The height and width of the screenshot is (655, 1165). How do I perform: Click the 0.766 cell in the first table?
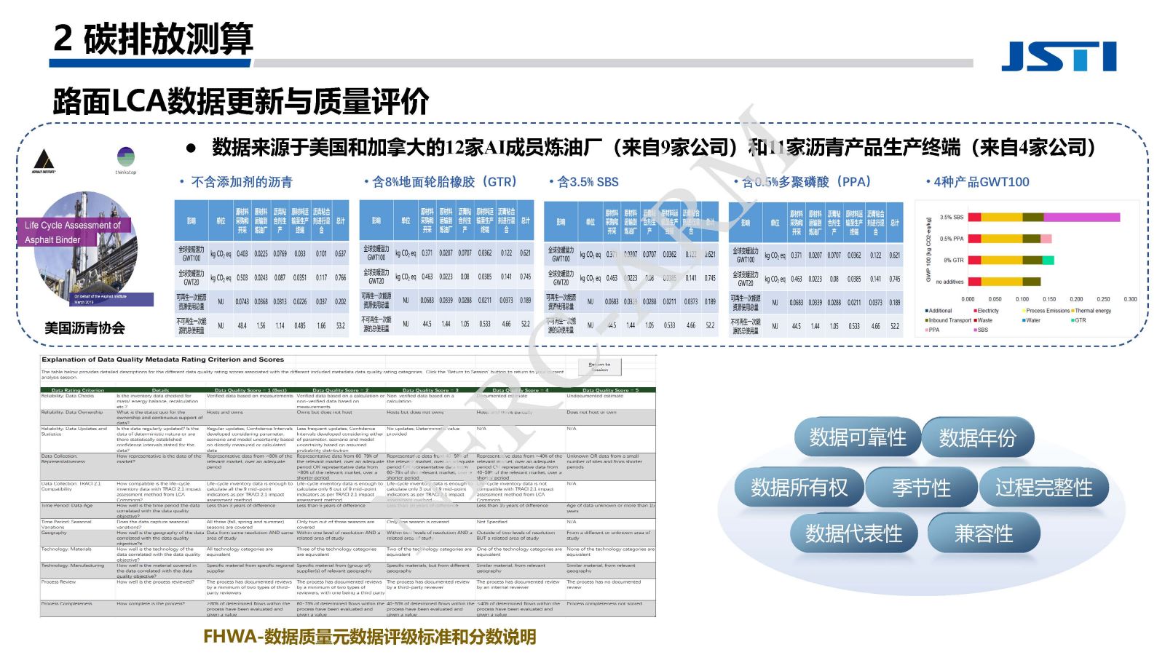340,277
